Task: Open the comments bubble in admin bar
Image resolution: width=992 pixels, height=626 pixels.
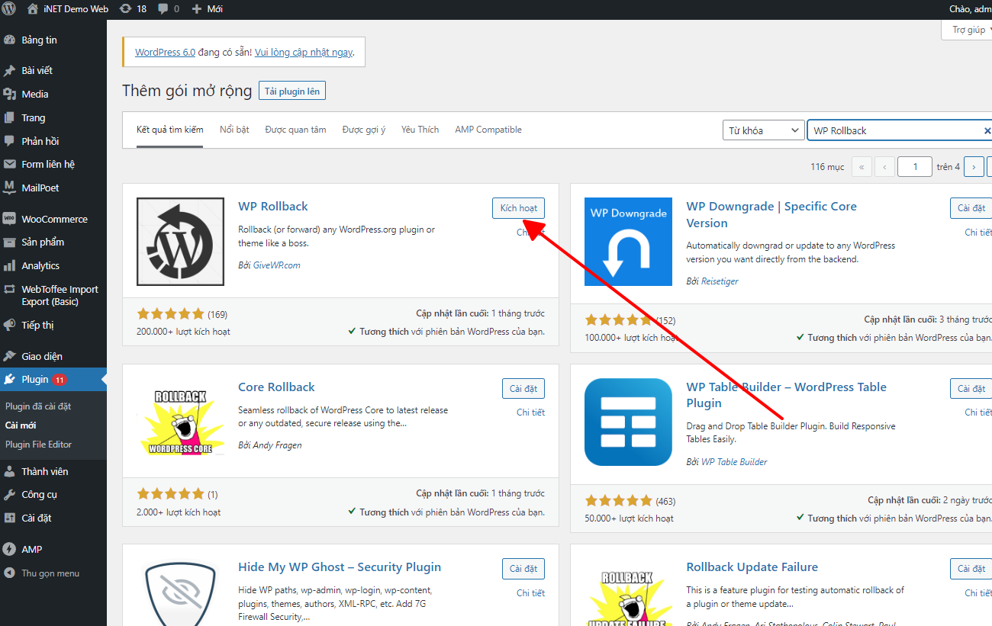Action: (169, 9)
